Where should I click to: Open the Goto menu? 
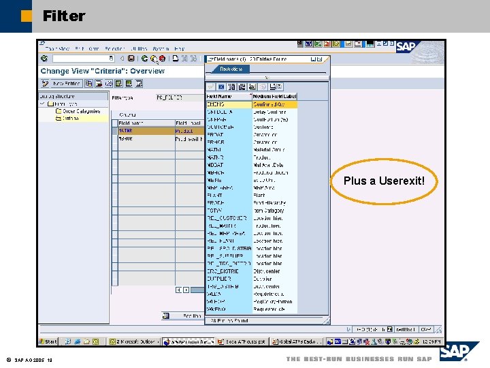[94, 49]
